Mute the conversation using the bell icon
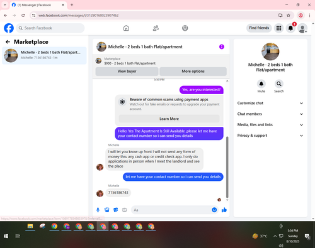 pos(261,84)
